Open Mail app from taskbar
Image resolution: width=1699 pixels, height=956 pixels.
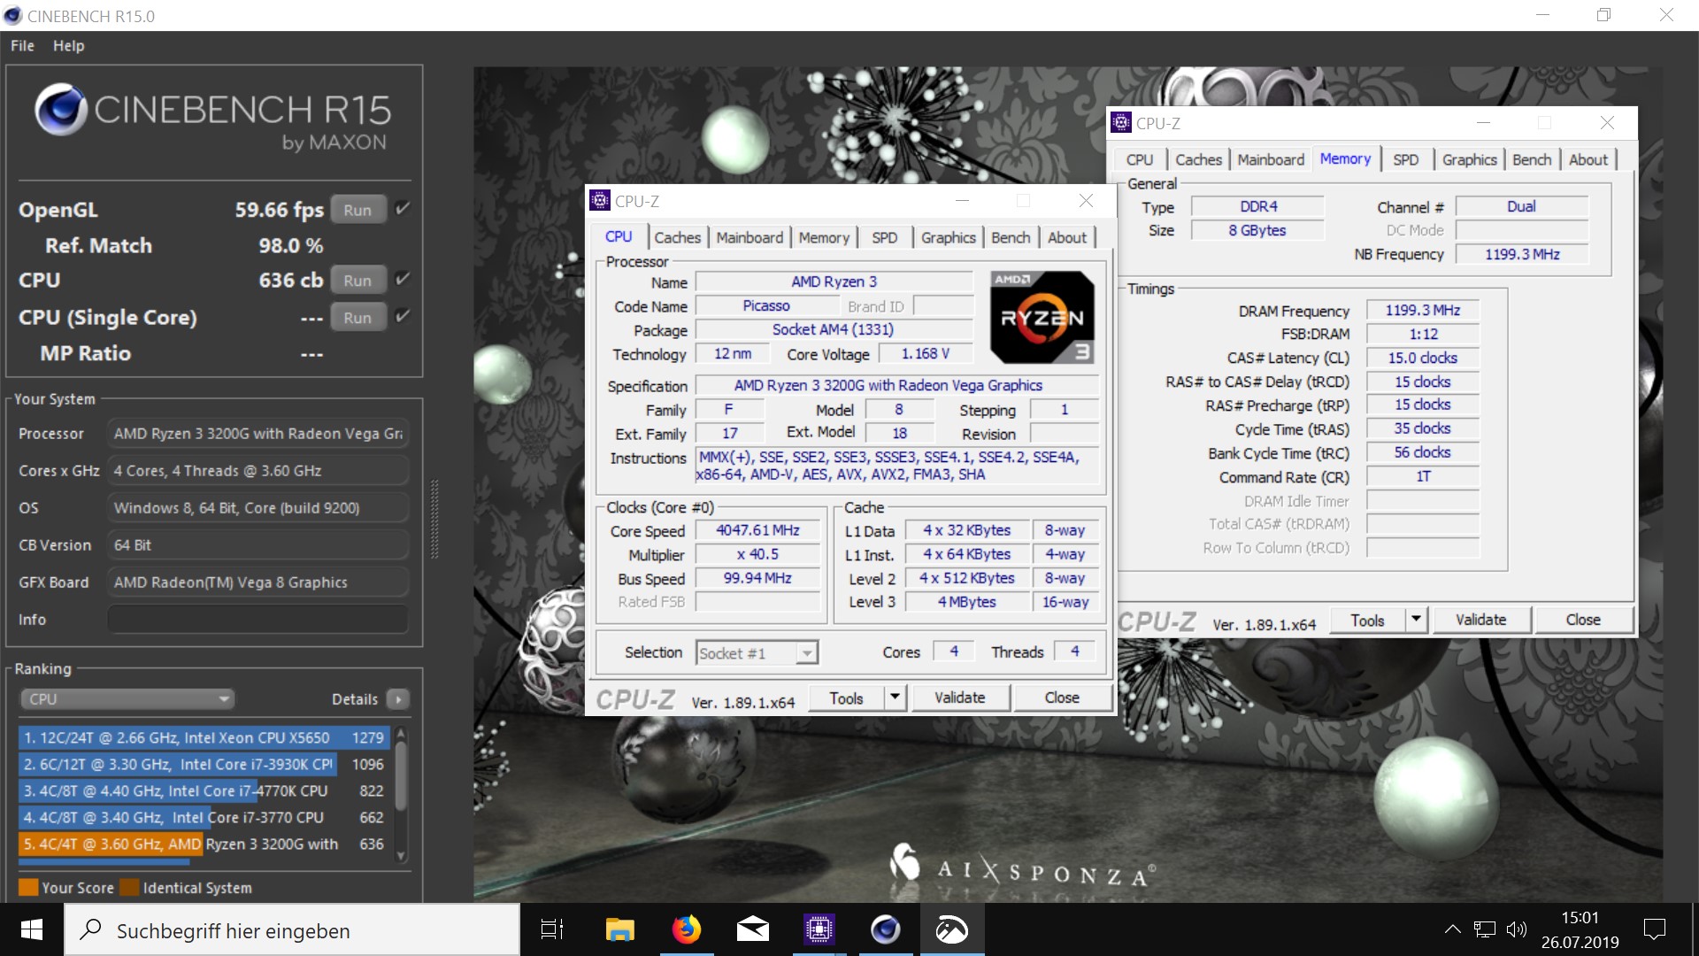tap(752, 929)
